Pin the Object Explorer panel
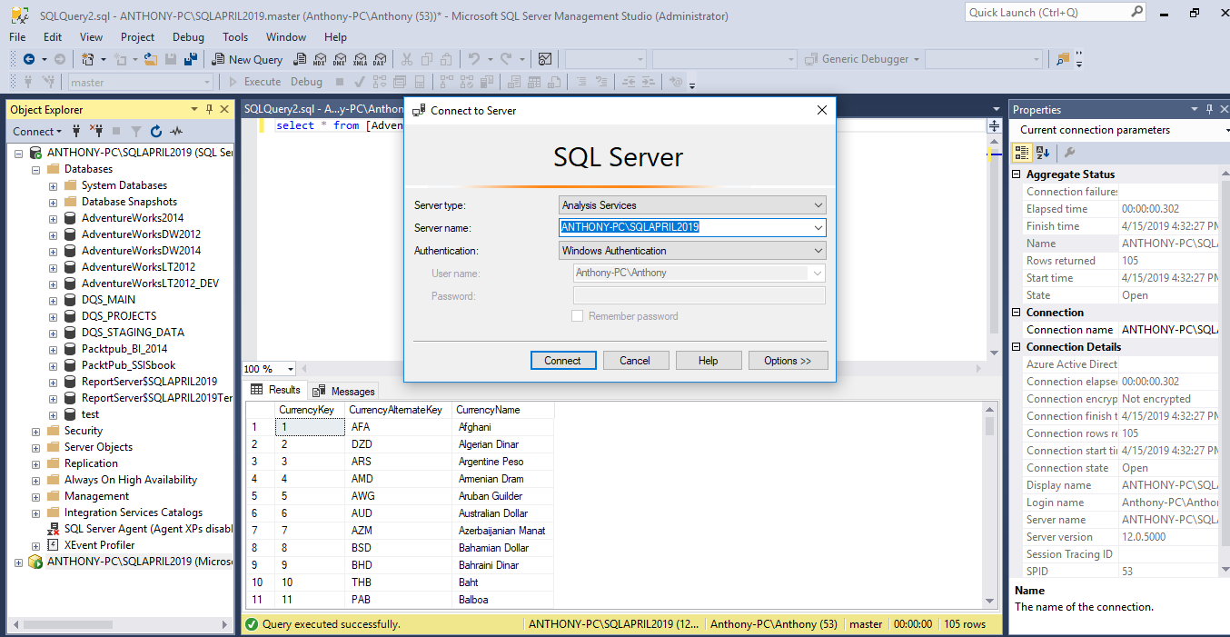This screenshot has width=1230, height=637. point(208,110)
